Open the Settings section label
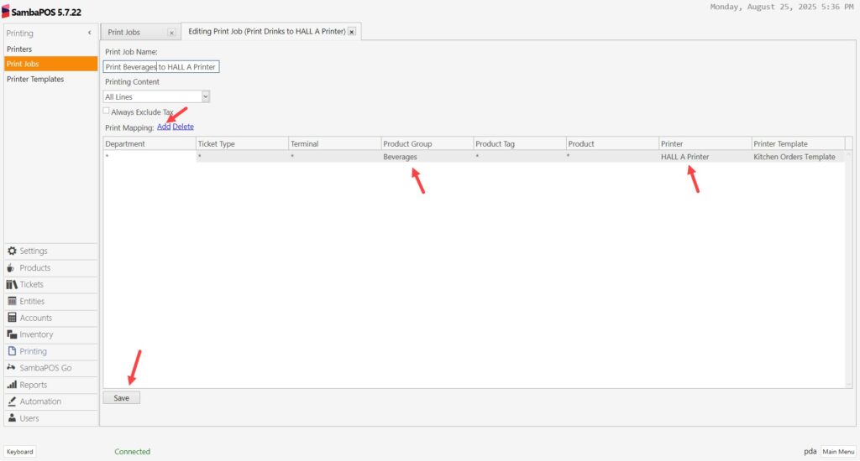860x461 pixels. click(x=34, y=251)
